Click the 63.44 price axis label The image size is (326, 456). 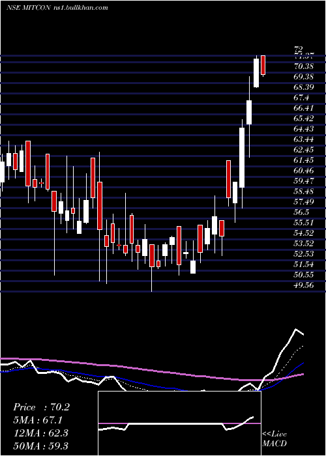coord(304,139)
